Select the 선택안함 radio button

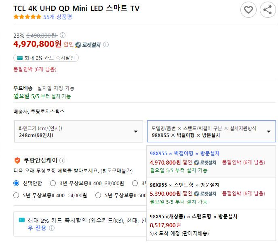pos(16,183)
